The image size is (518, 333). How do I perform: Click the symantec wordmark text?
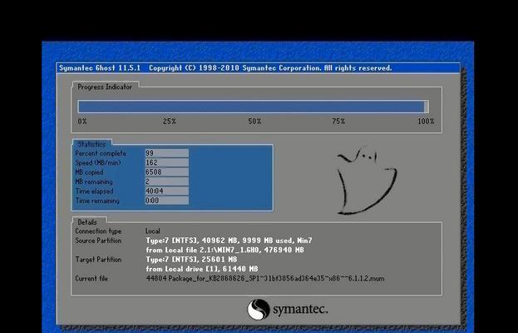click(300, 310)
